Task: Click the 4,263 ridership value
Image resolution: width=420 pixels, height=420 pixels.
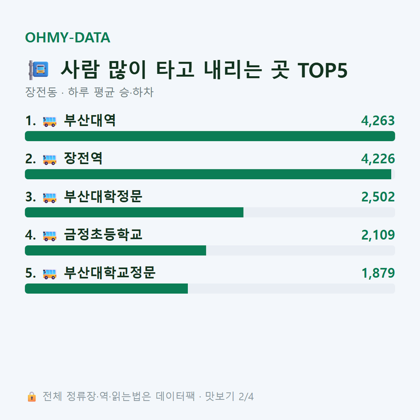Action: [x=378, y=121]
